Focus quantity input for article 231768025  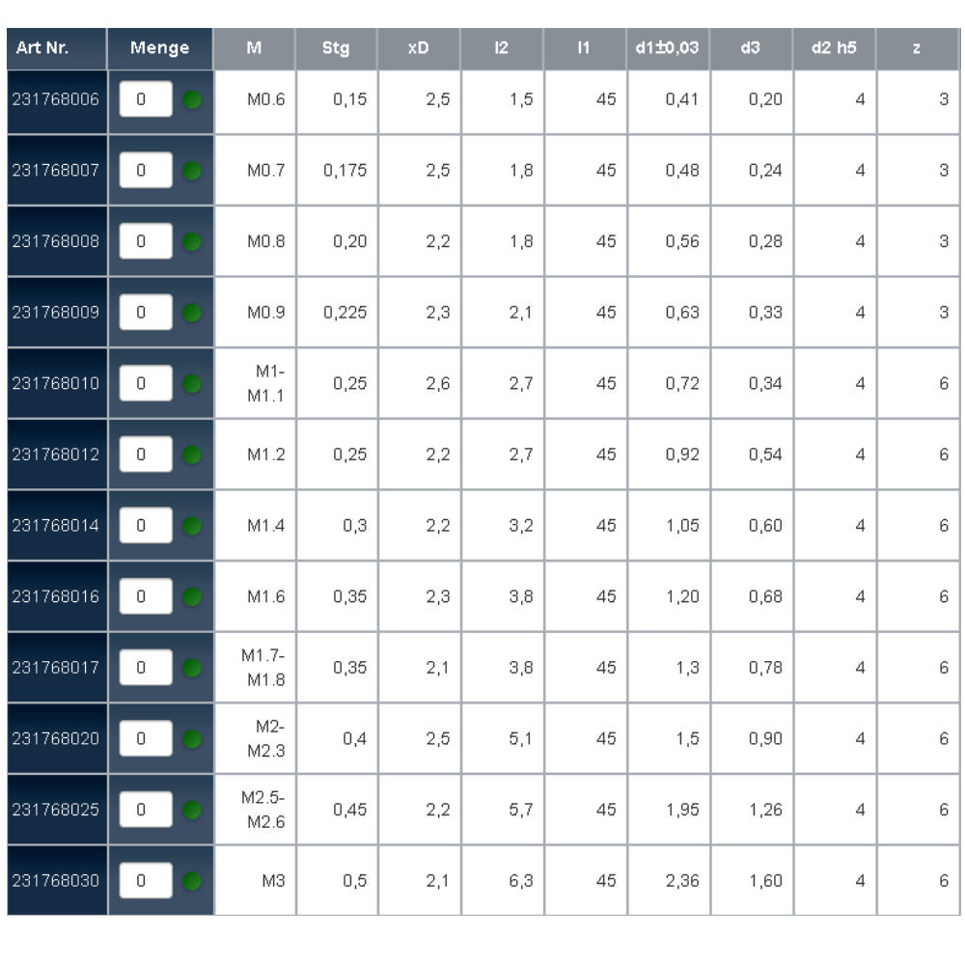tap(145, 810)
